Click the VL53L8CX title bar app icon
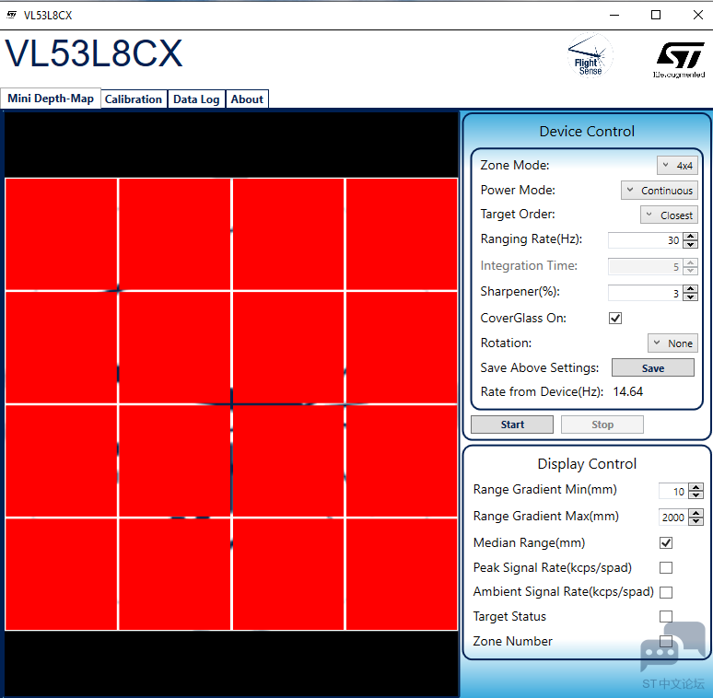The image size is (713, 698). [x=10, y=15]
